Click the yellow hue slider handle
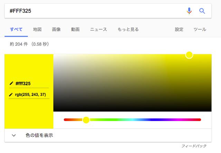Viewport: 221px width, 153px height. coord(86,120)
